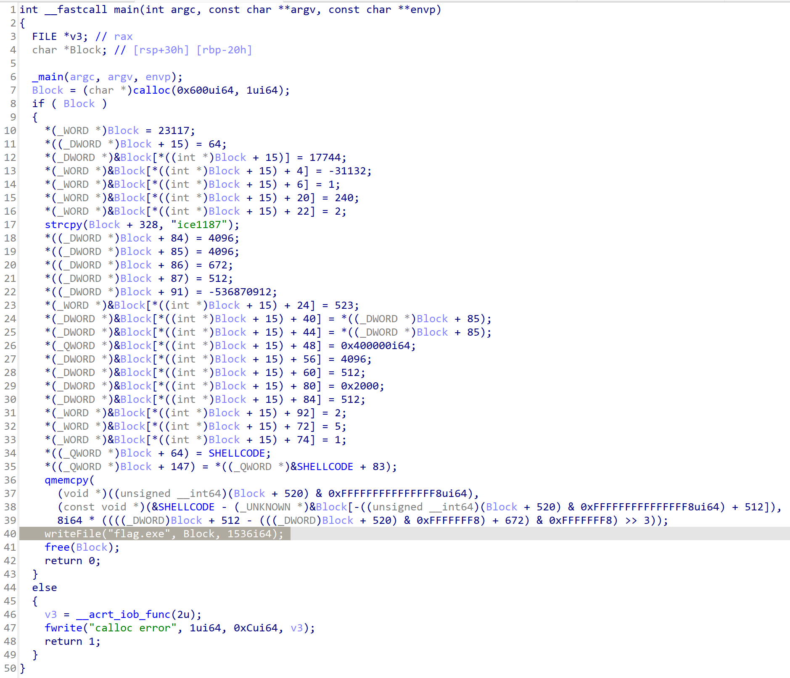
Task: Select the strcpy function name
Action: coord(63,225)
